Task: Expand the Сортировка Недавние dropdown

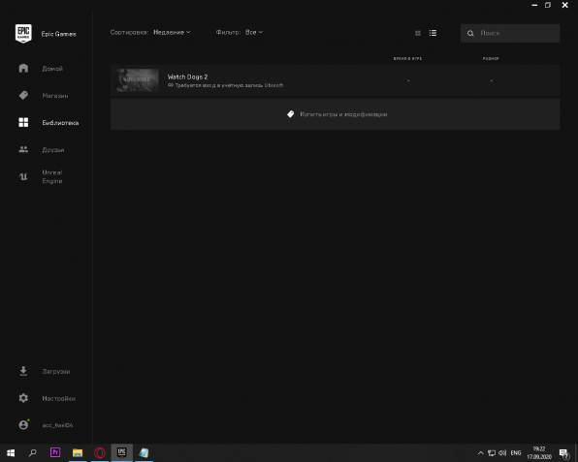Action: coord(172,32)
